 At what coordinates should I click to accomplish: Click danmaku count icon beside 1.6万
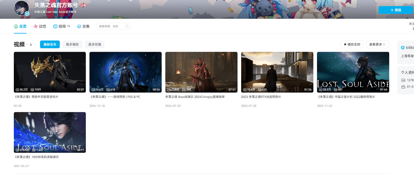click(x=33, y=150)
